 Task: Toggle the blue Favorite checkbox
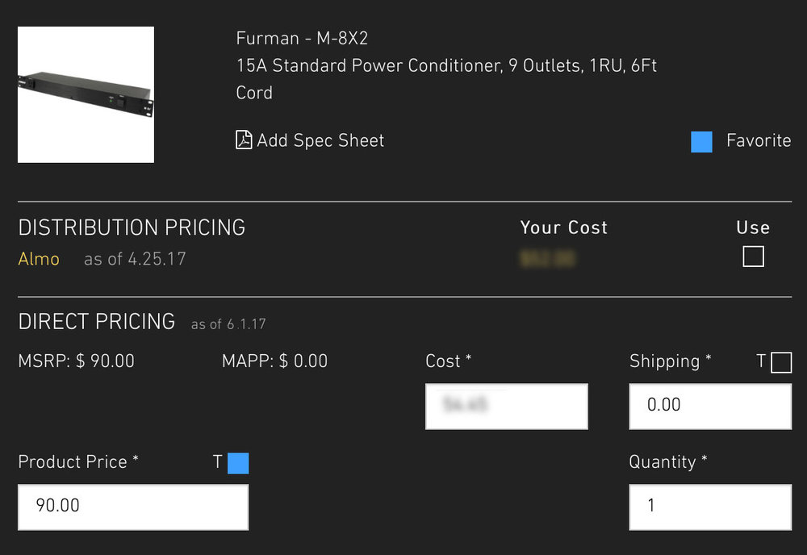[x=701, y=142]
